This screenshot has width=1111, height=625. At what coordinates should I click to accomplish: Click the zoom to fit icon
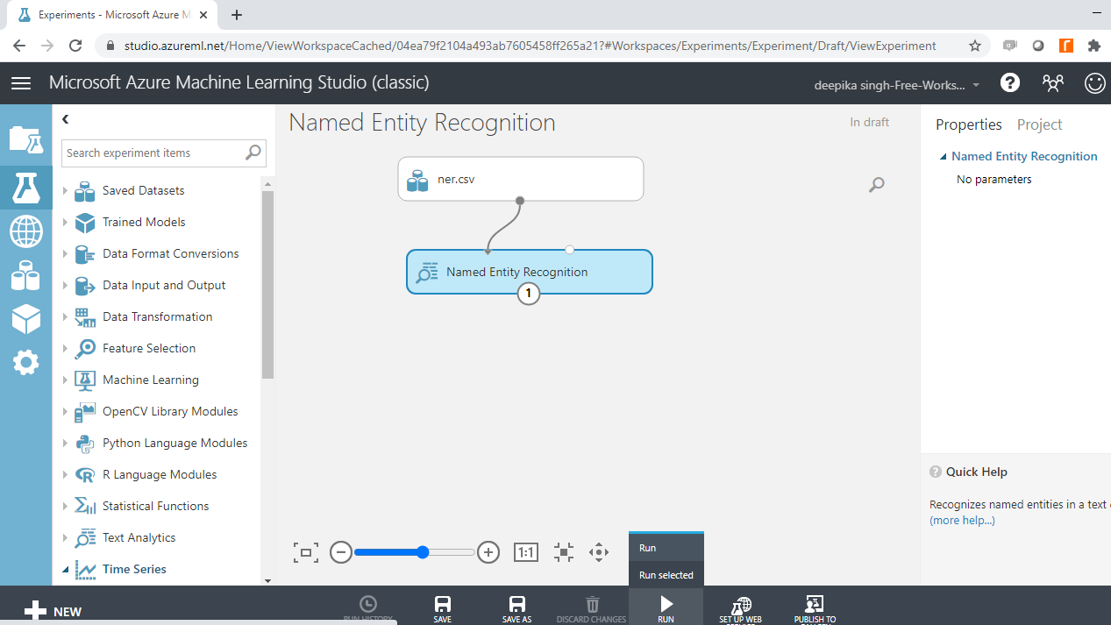306,552
